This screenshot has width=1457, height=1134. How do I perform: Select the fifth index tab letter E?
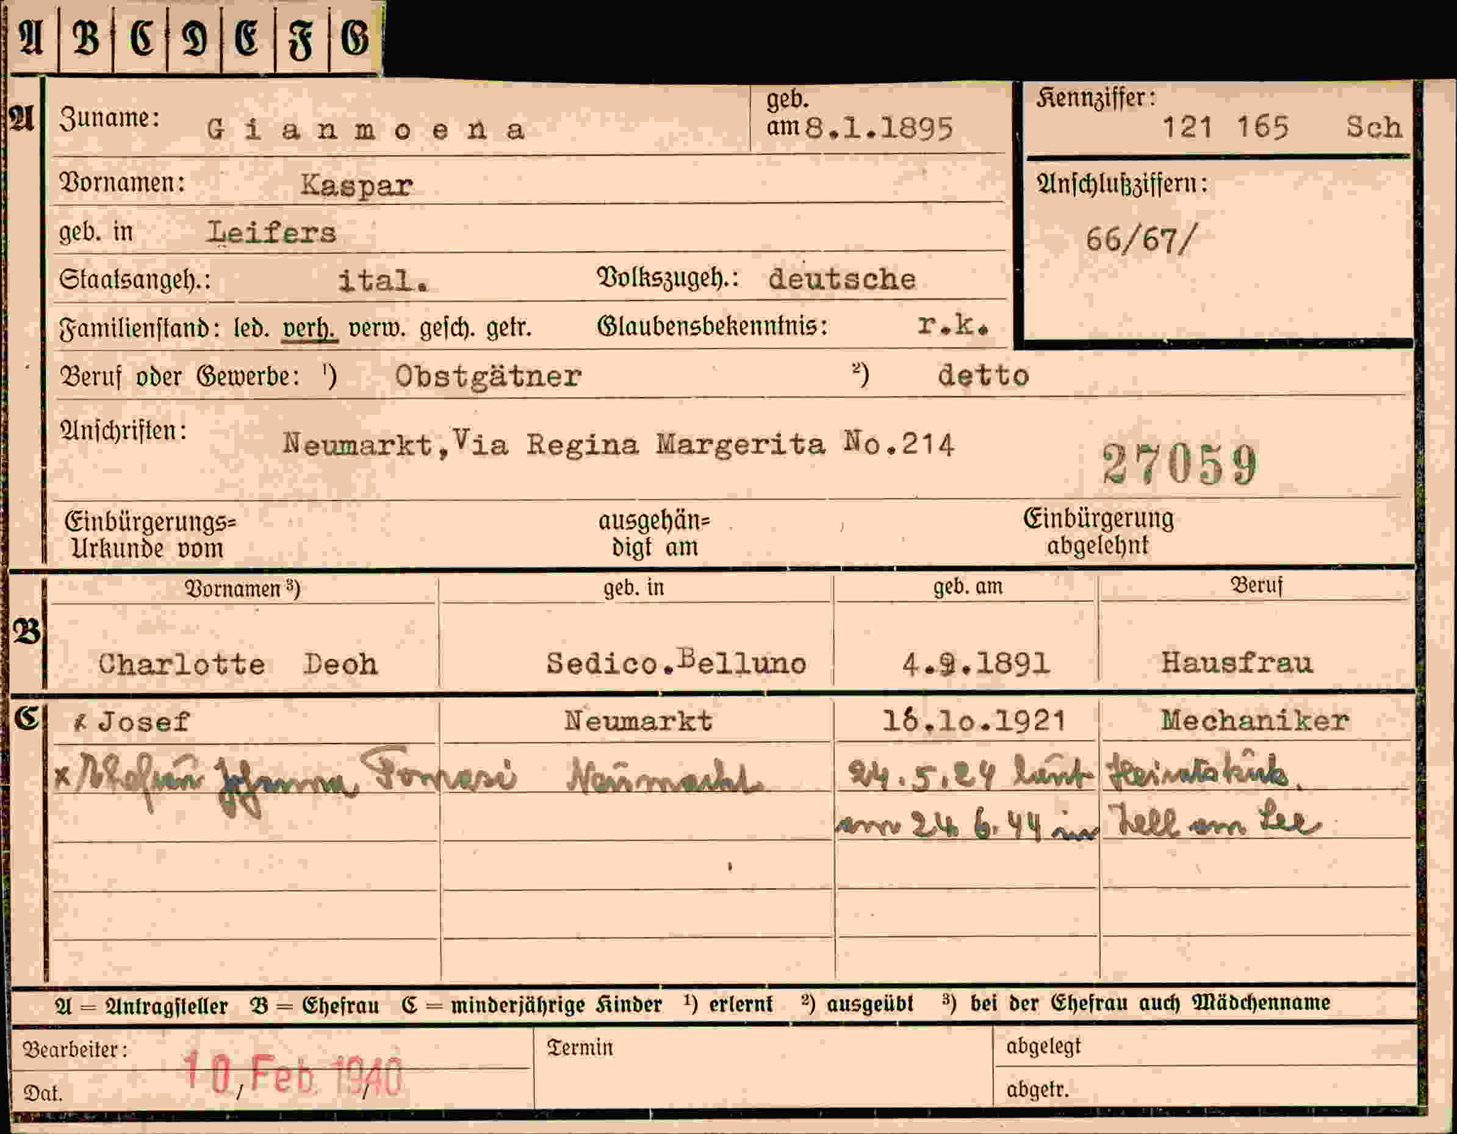tap(247, 38)
